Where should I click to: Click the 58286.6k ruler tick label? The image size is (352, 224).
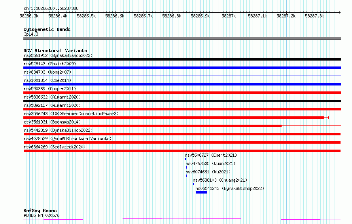click(x=115, y=16)
